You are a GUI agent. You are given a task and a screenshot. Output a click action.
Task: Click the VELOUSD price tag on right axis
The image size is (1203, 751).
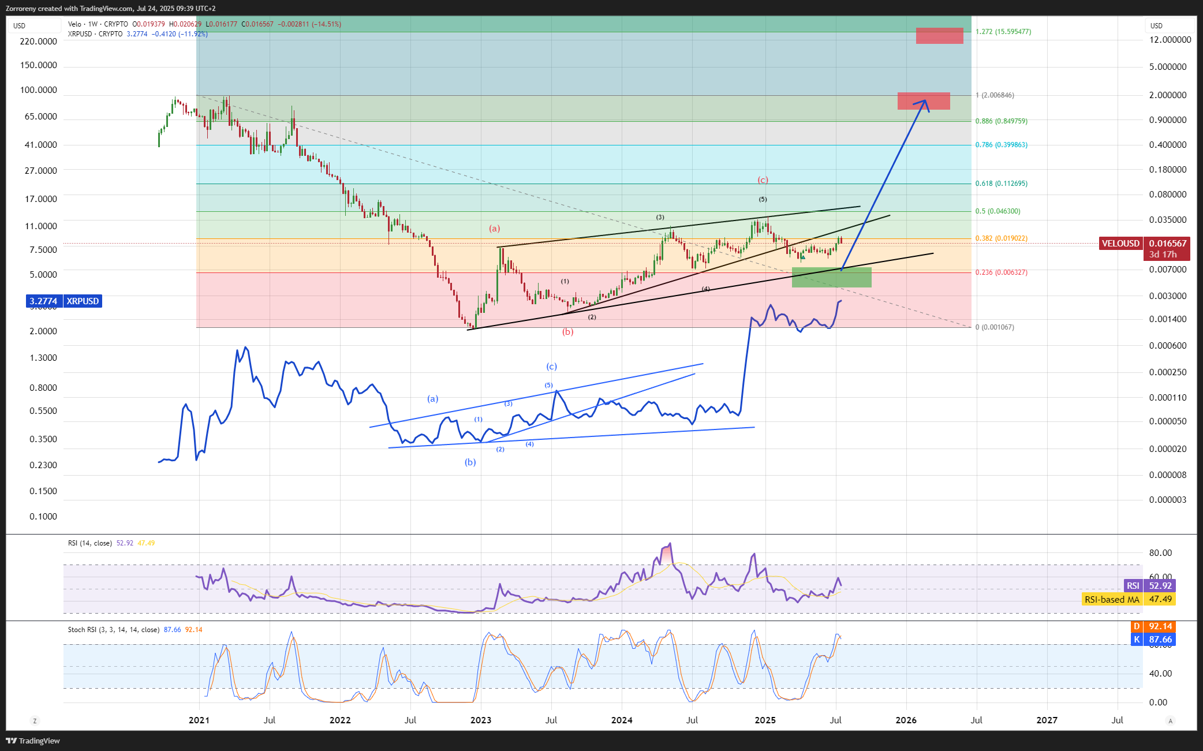[1120, 244]
